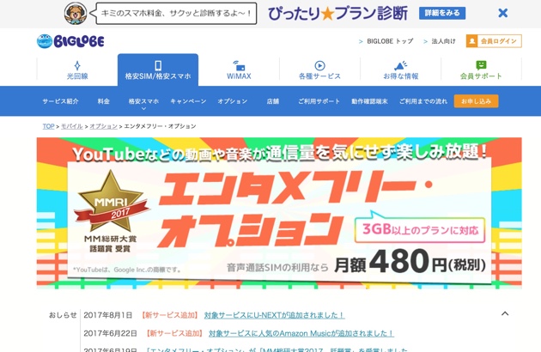This screenshot has width=541, height=352.
Task: Select the WiMAX tab
Action: click(x=239, y=70)
